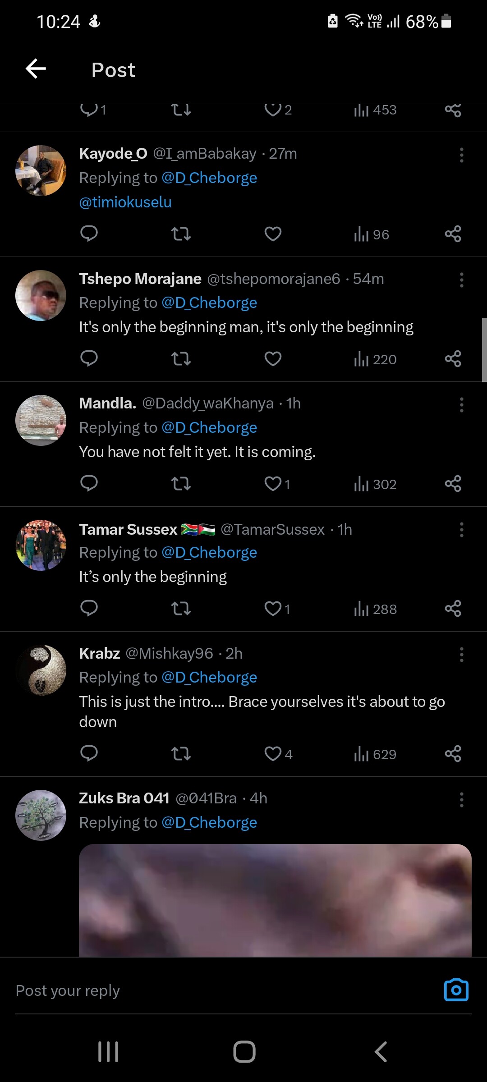Open three-dot menu on Tamar Sussex's reply

click(461, 530)
